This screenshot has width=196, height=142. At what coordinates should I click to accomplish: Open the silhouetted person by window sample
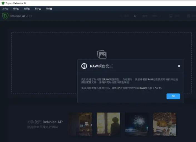(108, 124)
